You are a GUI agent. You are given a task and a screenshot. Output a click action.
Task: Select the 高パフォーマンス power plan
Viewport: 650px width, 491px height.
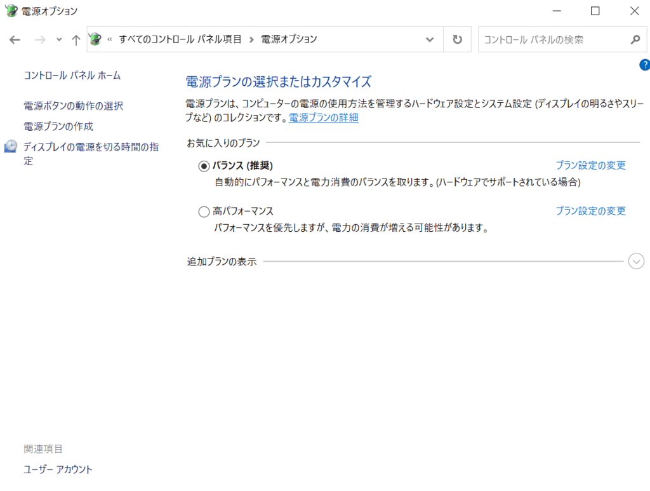tap(204, 212)
